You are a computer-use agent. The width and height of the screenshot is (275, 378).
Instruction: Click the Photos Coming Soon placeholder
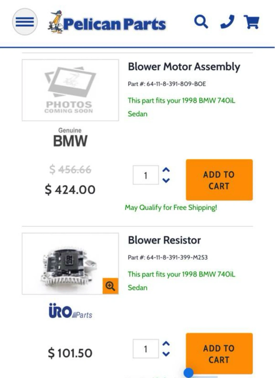click(70, 90)
